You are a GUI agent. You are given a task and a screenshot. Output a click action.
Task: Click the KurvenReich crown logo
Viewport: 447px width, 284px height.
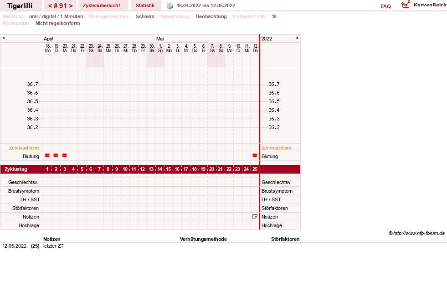(406, 5)
